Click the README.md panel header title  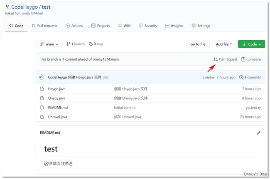[50, 133]
